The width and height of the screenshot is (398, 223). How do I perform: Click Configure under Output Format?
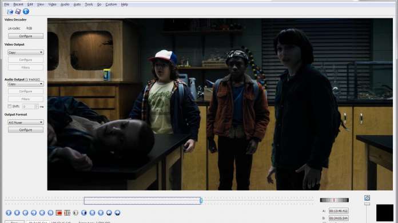(x=26, y=130)
